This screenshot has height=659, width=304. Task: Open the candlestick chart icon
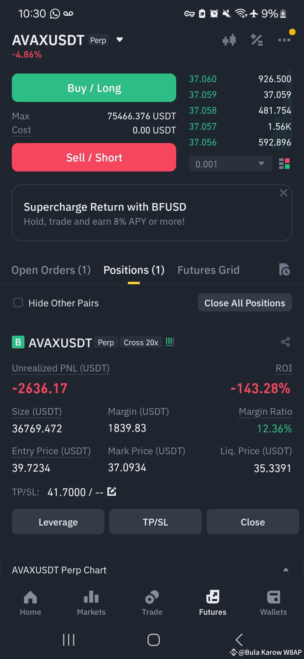pos(229,40)
